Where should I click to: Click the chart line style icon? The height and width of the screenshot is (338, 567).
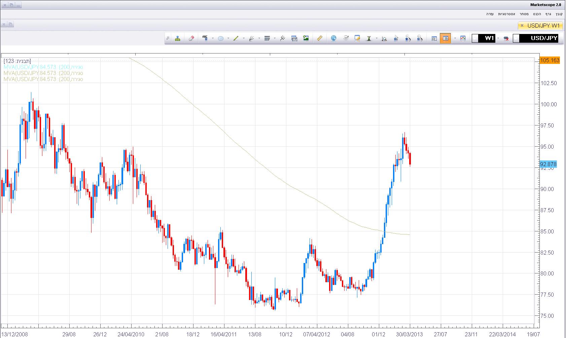coord(463,38)
